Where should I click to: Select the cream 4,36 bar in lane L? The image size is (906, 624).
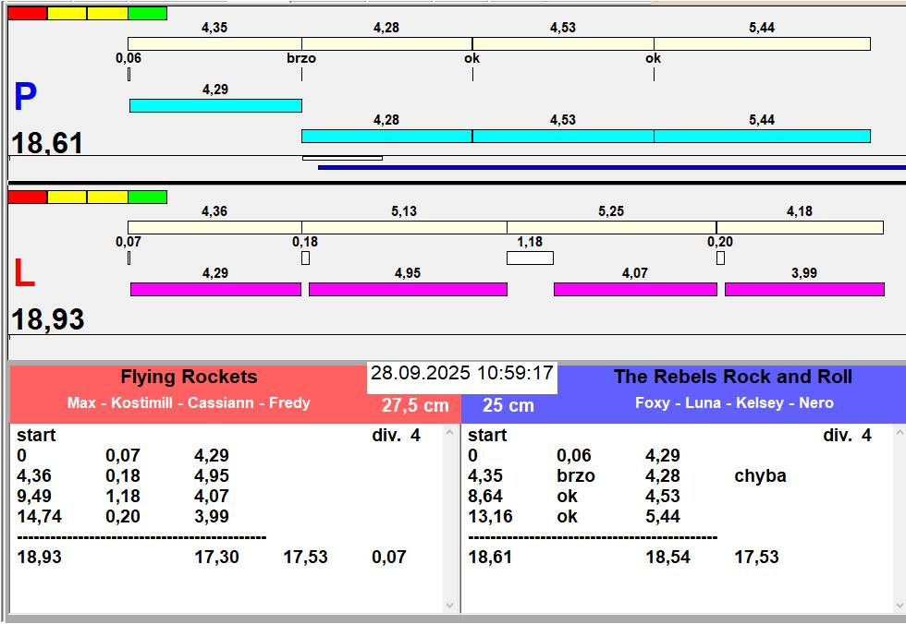tap(214, 227)
